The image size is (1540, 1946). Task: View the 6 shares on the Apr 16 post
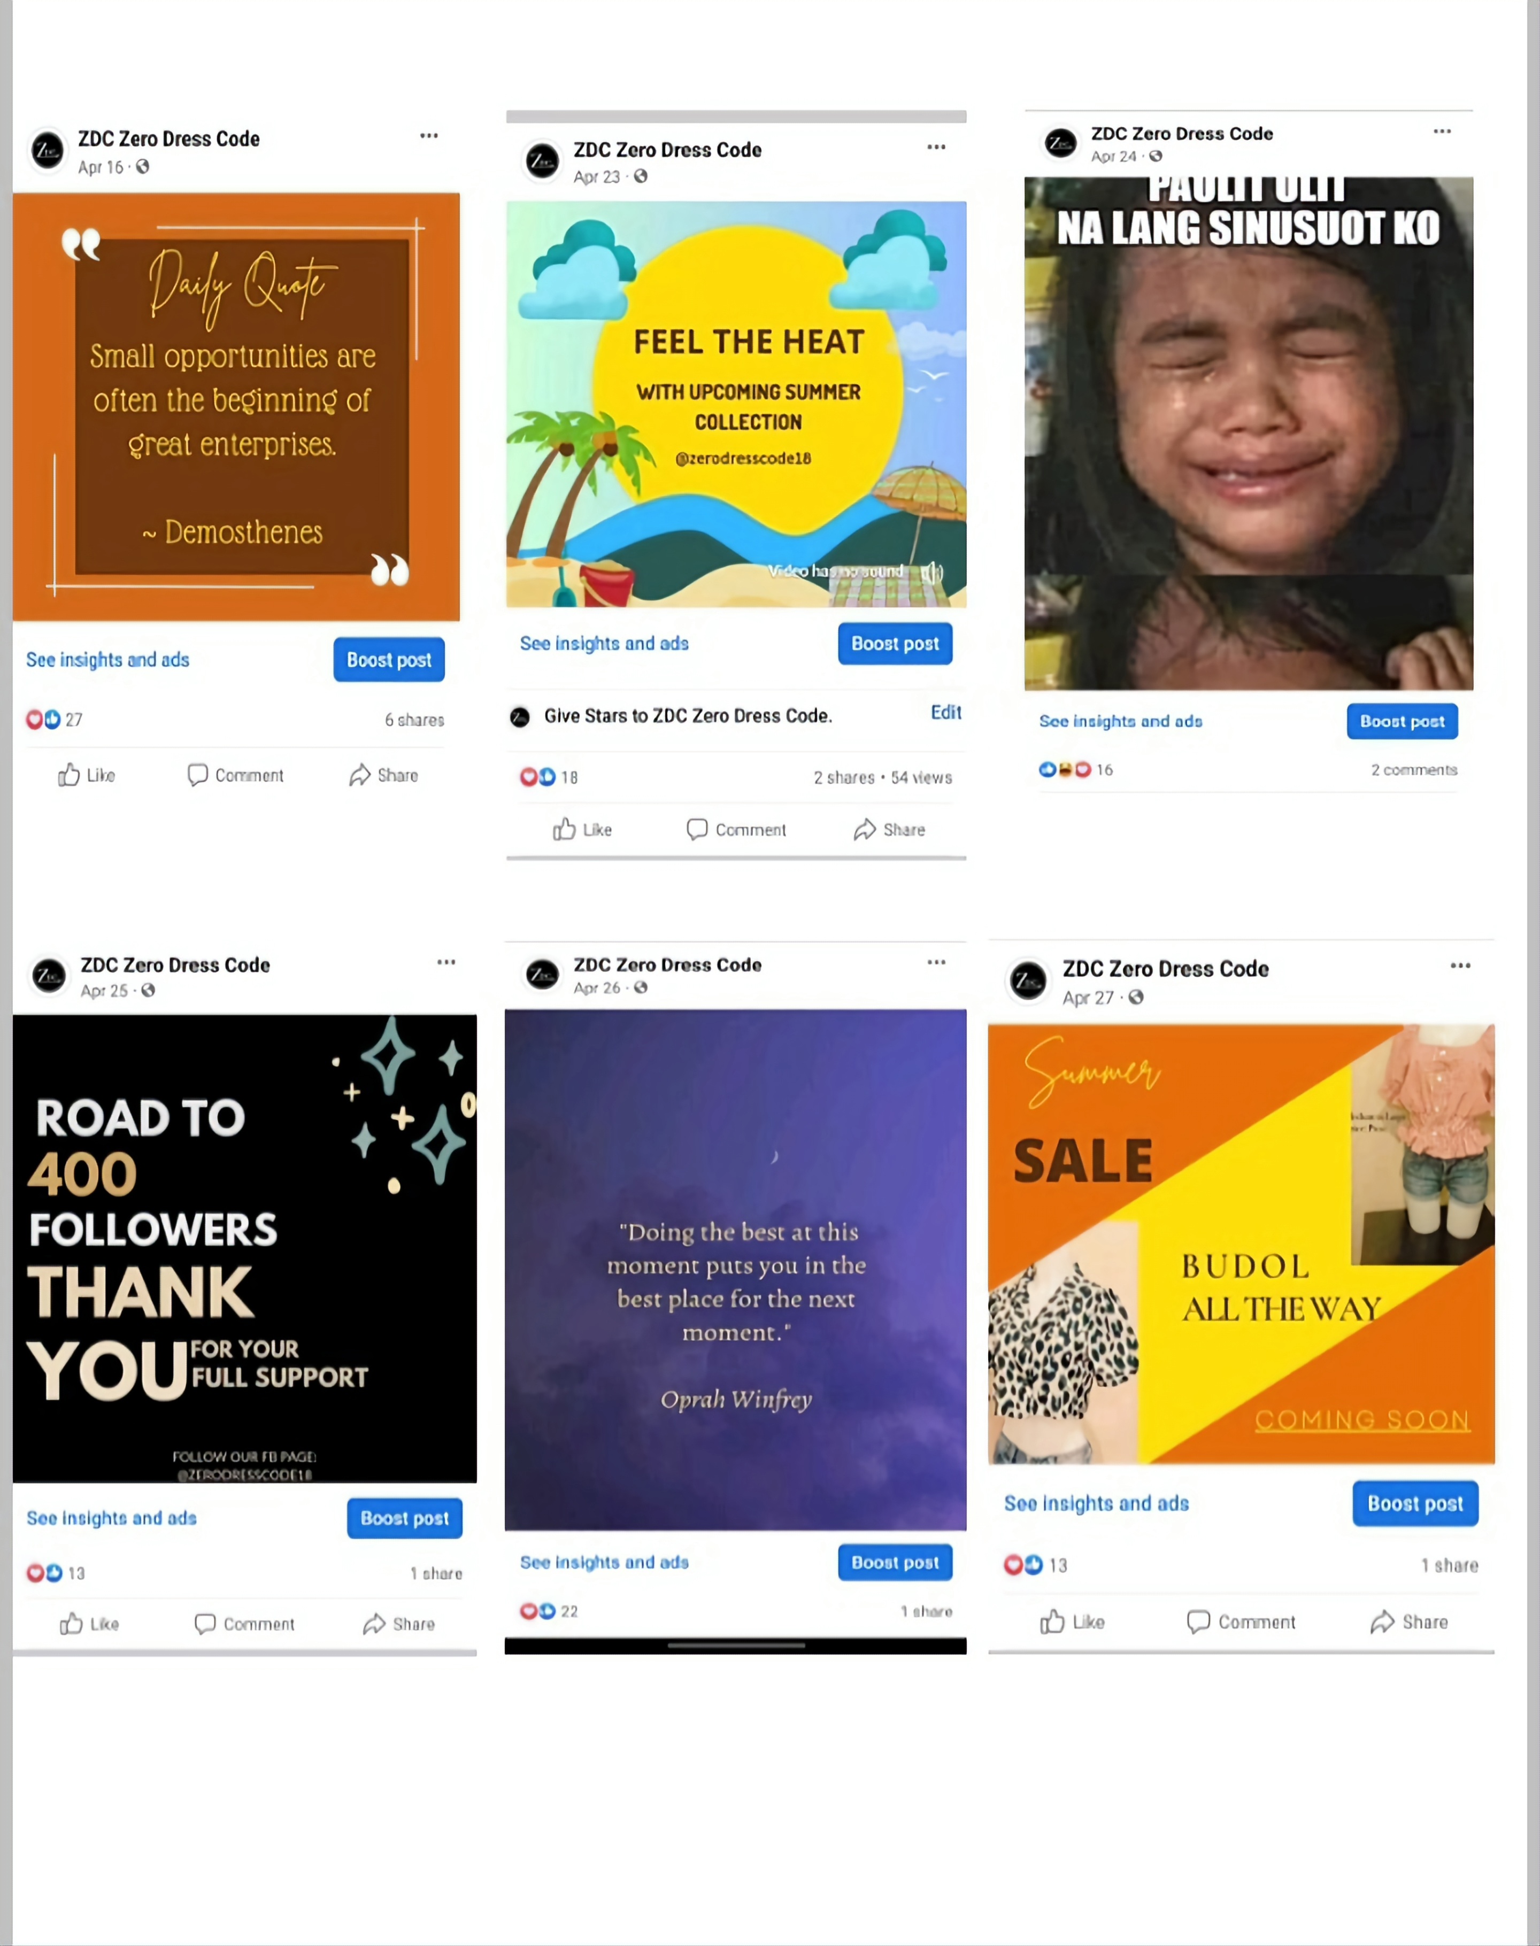coord(414,719)
